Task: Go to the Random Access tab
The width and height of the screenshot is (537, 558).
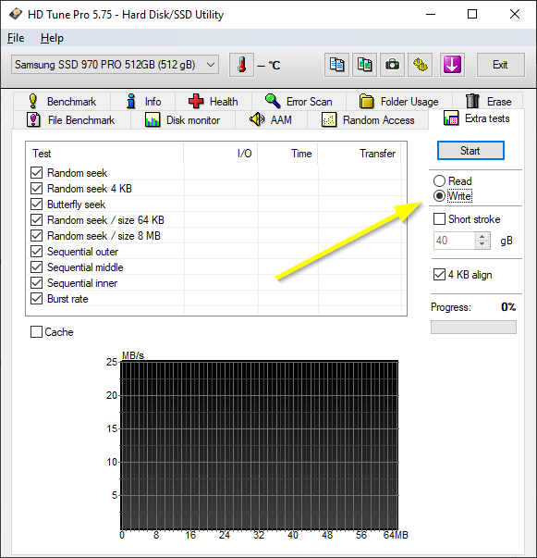Action: [368, 120]
